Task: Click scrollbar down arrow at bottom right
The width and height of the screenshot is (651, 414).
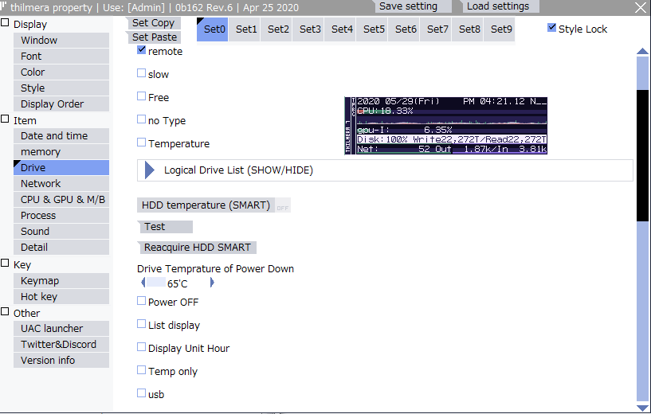Action: 642,408
